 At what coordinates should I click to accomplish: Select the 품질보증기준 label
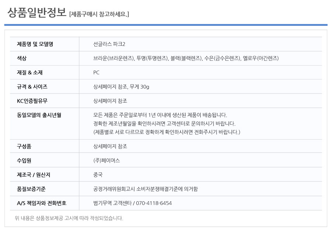click(x=31, y=189)
